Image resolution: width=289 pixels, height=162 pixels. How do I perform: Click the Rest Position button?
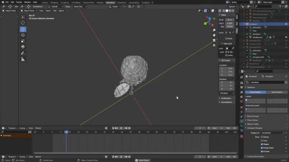pyautogui.click(x=277, y=92)
